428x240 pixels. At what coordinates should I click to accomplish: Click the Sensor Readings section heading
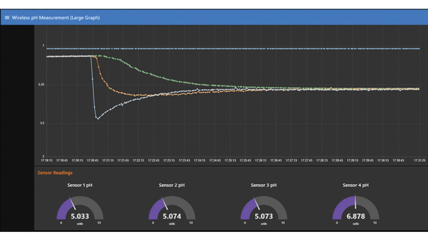55,173
